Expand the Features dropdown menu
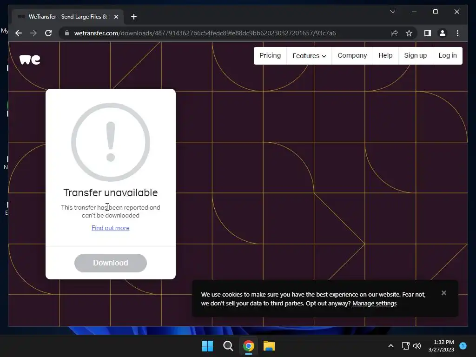This screenshot has height=357, width=476. pyautogui.click(x=309, y=56)
